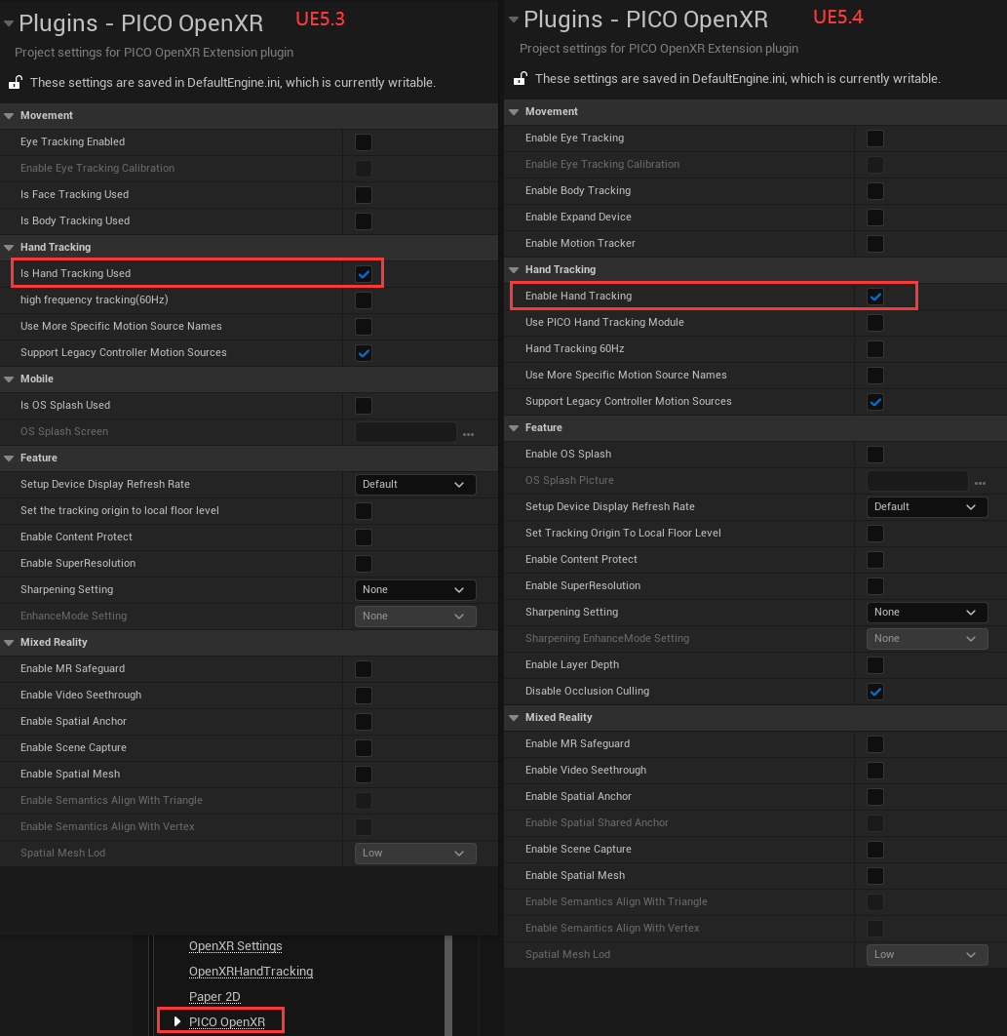Click the unlock icon in UE5.4 panel
The image size is (1007, 1036).
(x=521, y=78)
